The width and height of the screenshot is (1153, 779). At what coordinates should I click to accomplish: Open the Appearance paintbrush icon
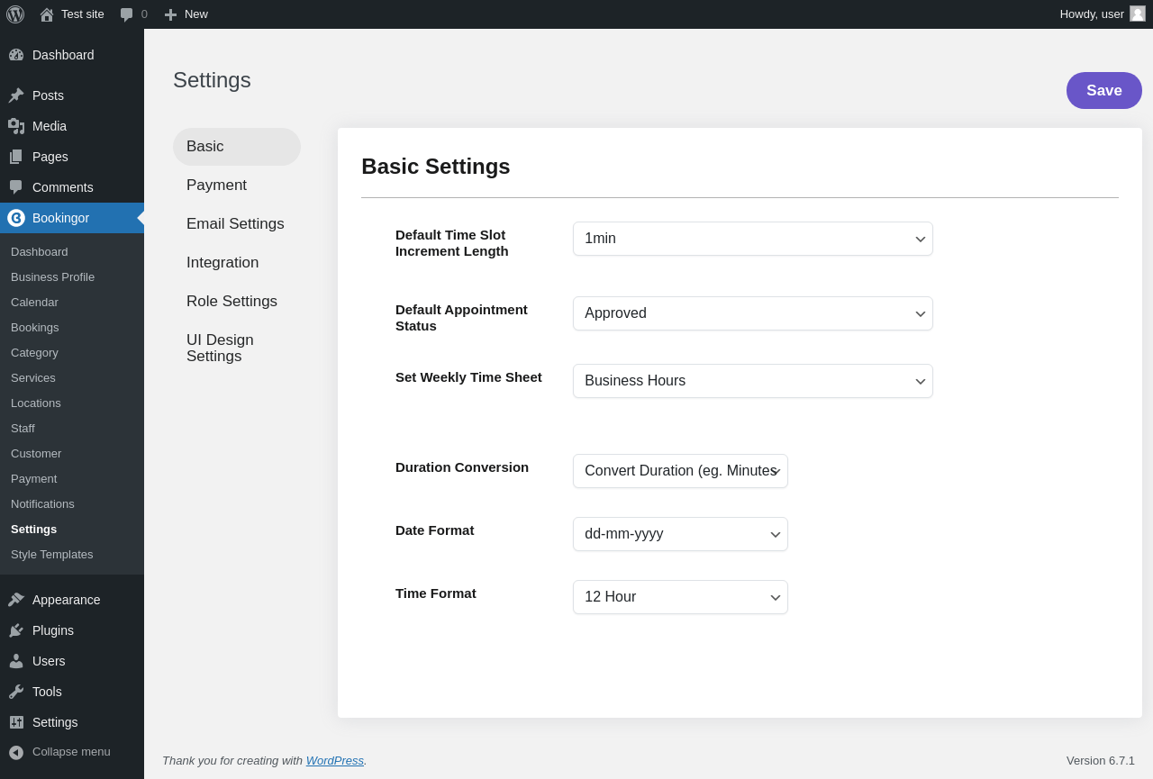click(x=16, y=600)
